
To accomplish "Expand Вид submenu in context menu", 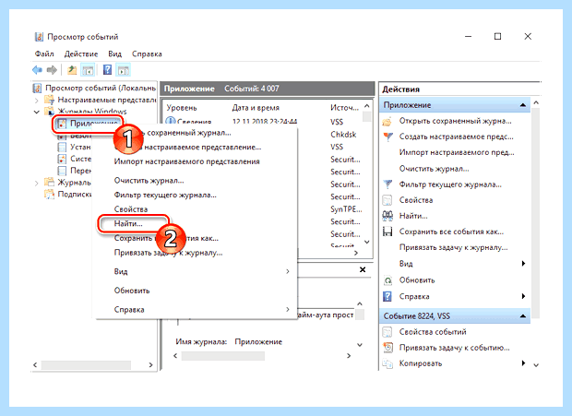I will (x=288, y=271).
